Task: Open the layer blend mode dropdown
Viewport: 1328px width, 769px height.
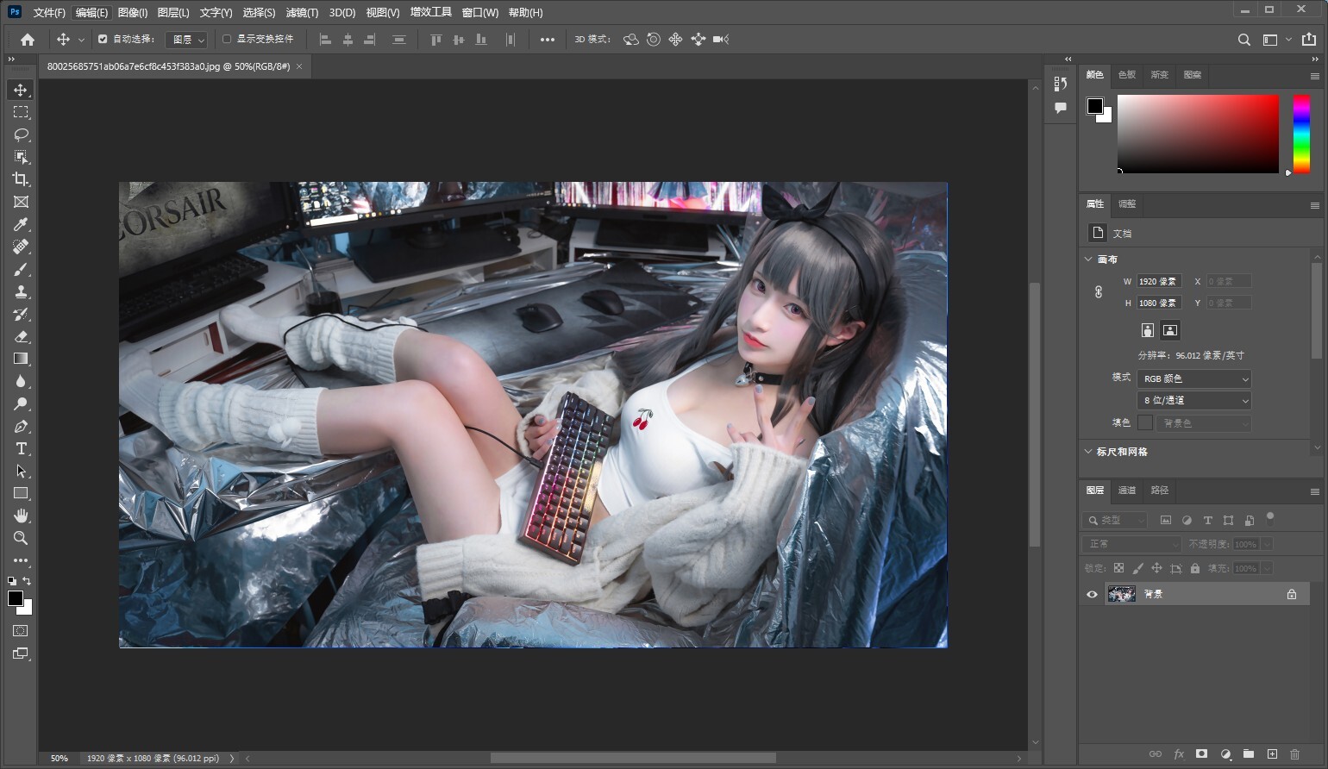Action: click(x=1131, y=544)
